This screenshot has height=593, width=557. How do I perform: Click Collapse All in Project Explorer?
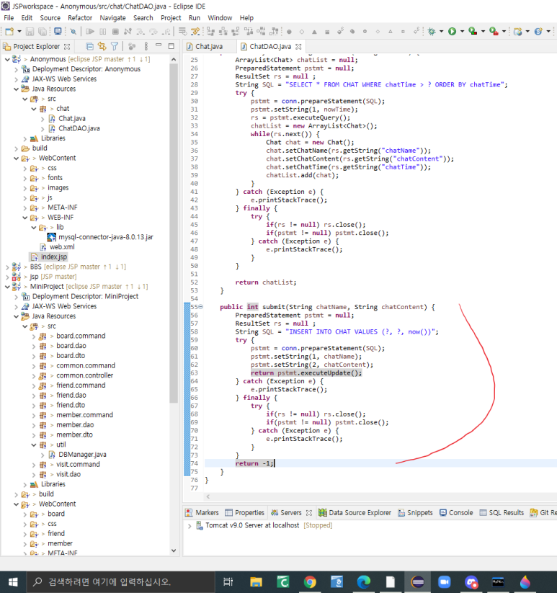(89, 47)
